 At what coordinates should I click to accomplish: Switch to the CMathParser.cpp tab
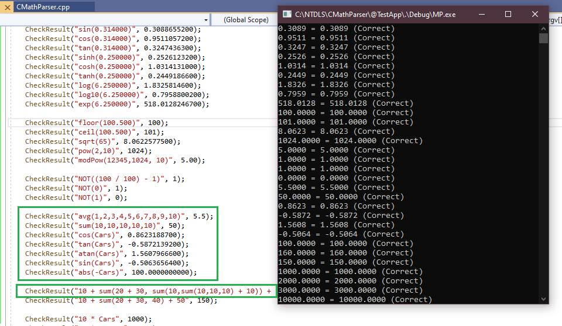coord(43,7)
